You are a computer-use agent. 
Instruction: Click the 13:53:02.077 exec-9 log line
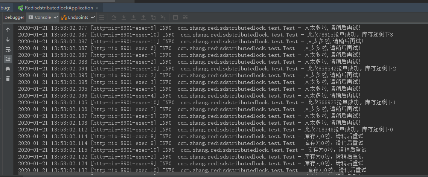point(189,28)
